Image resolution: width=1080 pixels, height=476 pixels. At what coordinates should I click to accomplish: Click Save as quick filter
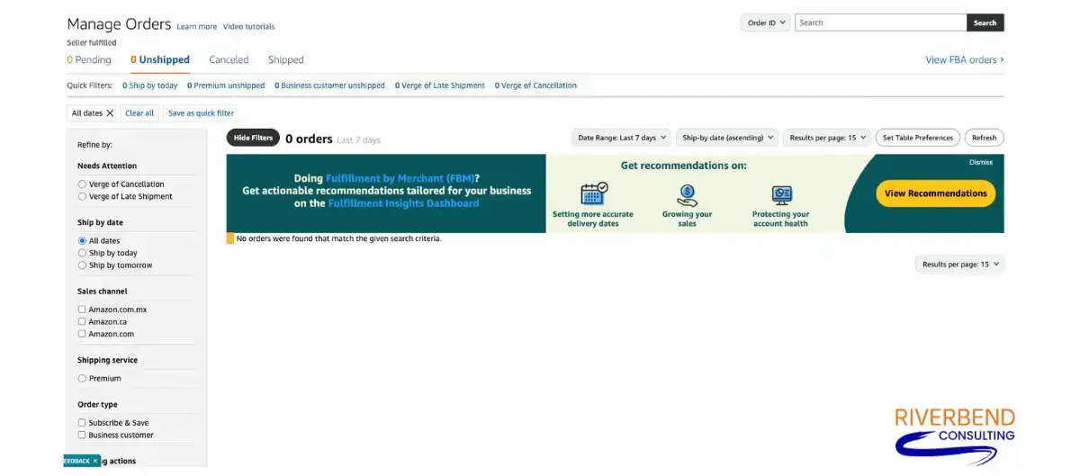201,113
